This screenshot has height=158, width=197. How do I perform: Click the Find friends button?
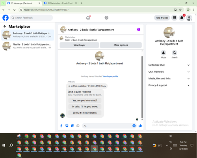pyautogui.click(x=162, y=18)
